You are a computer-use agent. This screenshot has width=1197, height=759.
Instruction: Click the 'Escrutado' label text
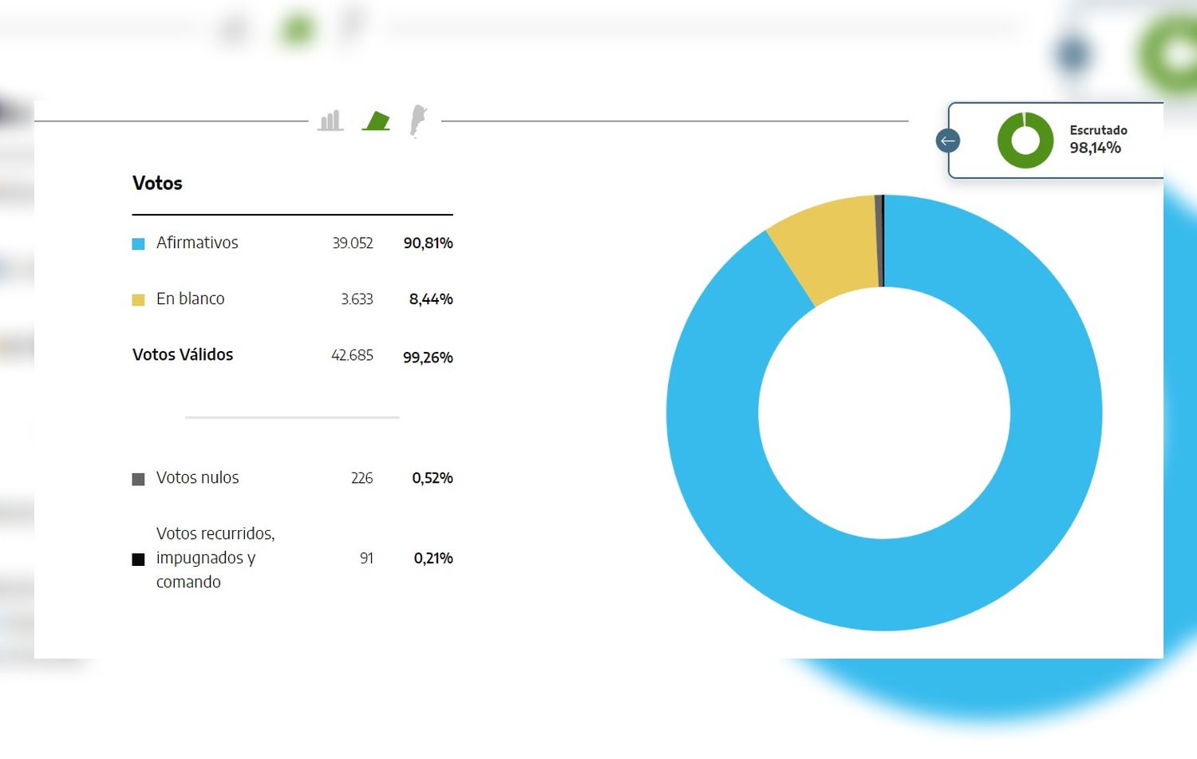pyautogui.click(x=1098, y=130)
